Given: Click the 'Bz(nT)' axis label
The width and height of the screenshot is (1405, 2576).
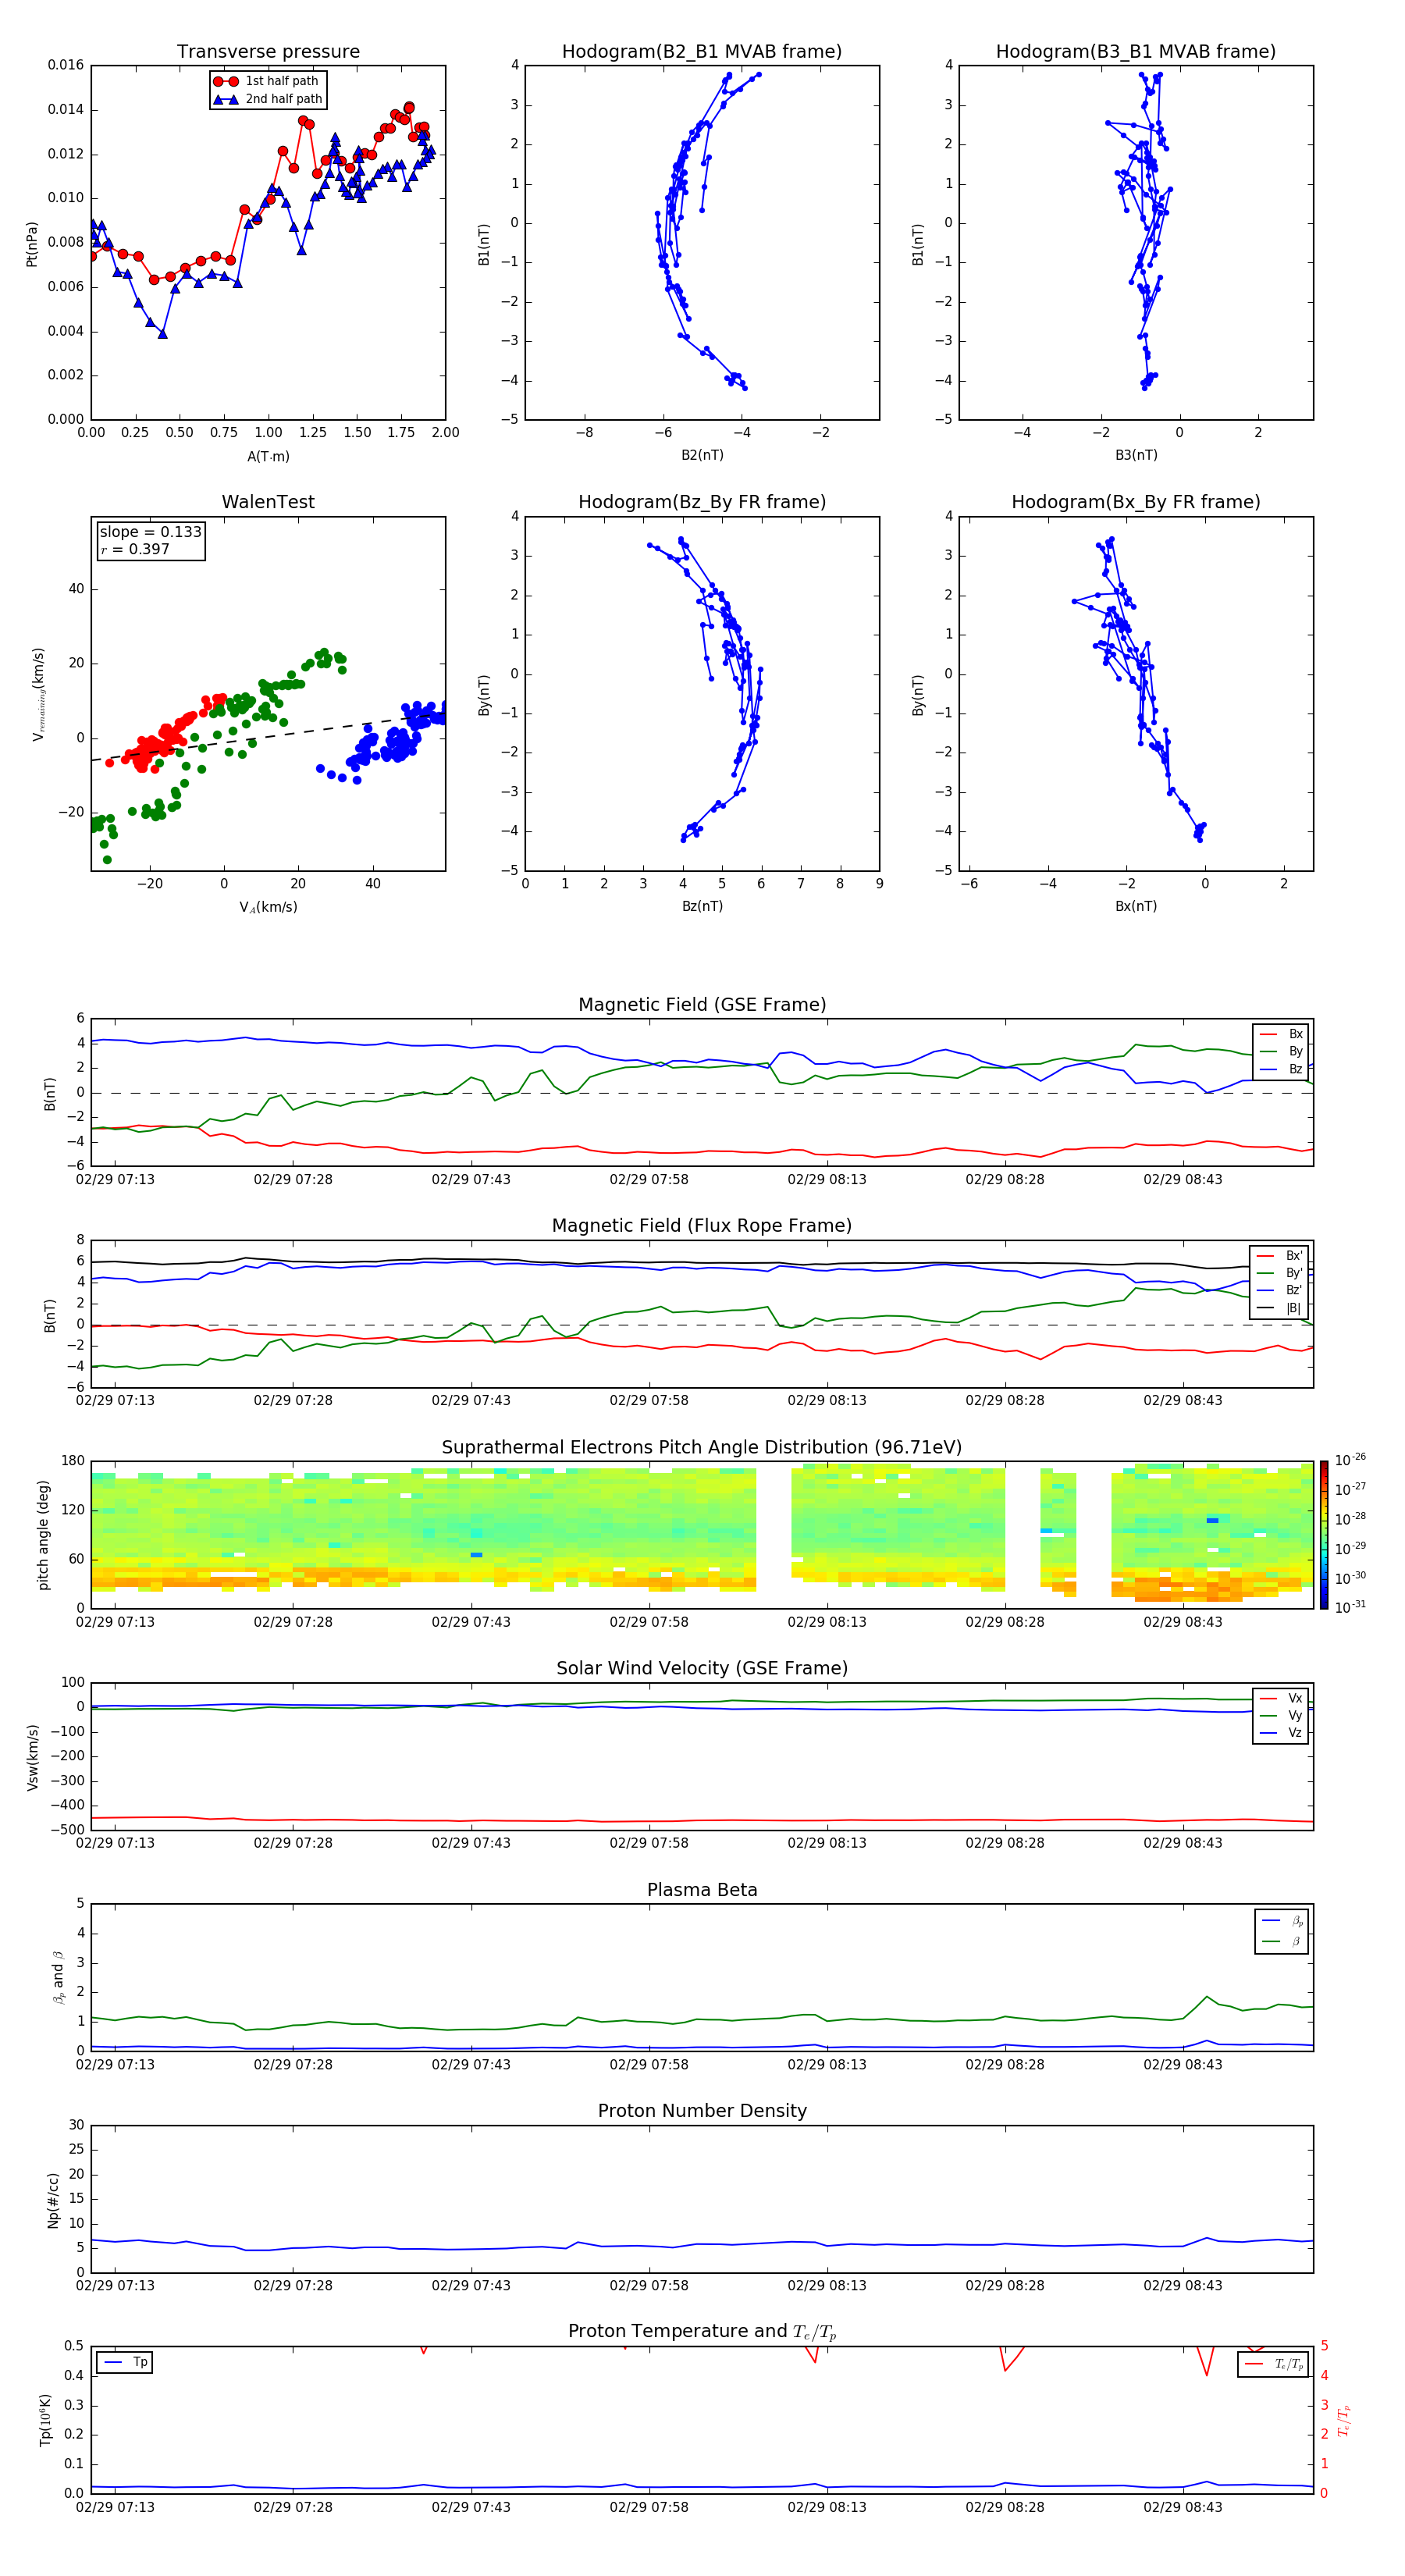Looking at the screenshot, I should [x=702, y=906].
